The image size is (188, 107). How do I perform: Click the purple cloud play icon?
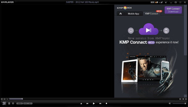click(x=149, y=29)
